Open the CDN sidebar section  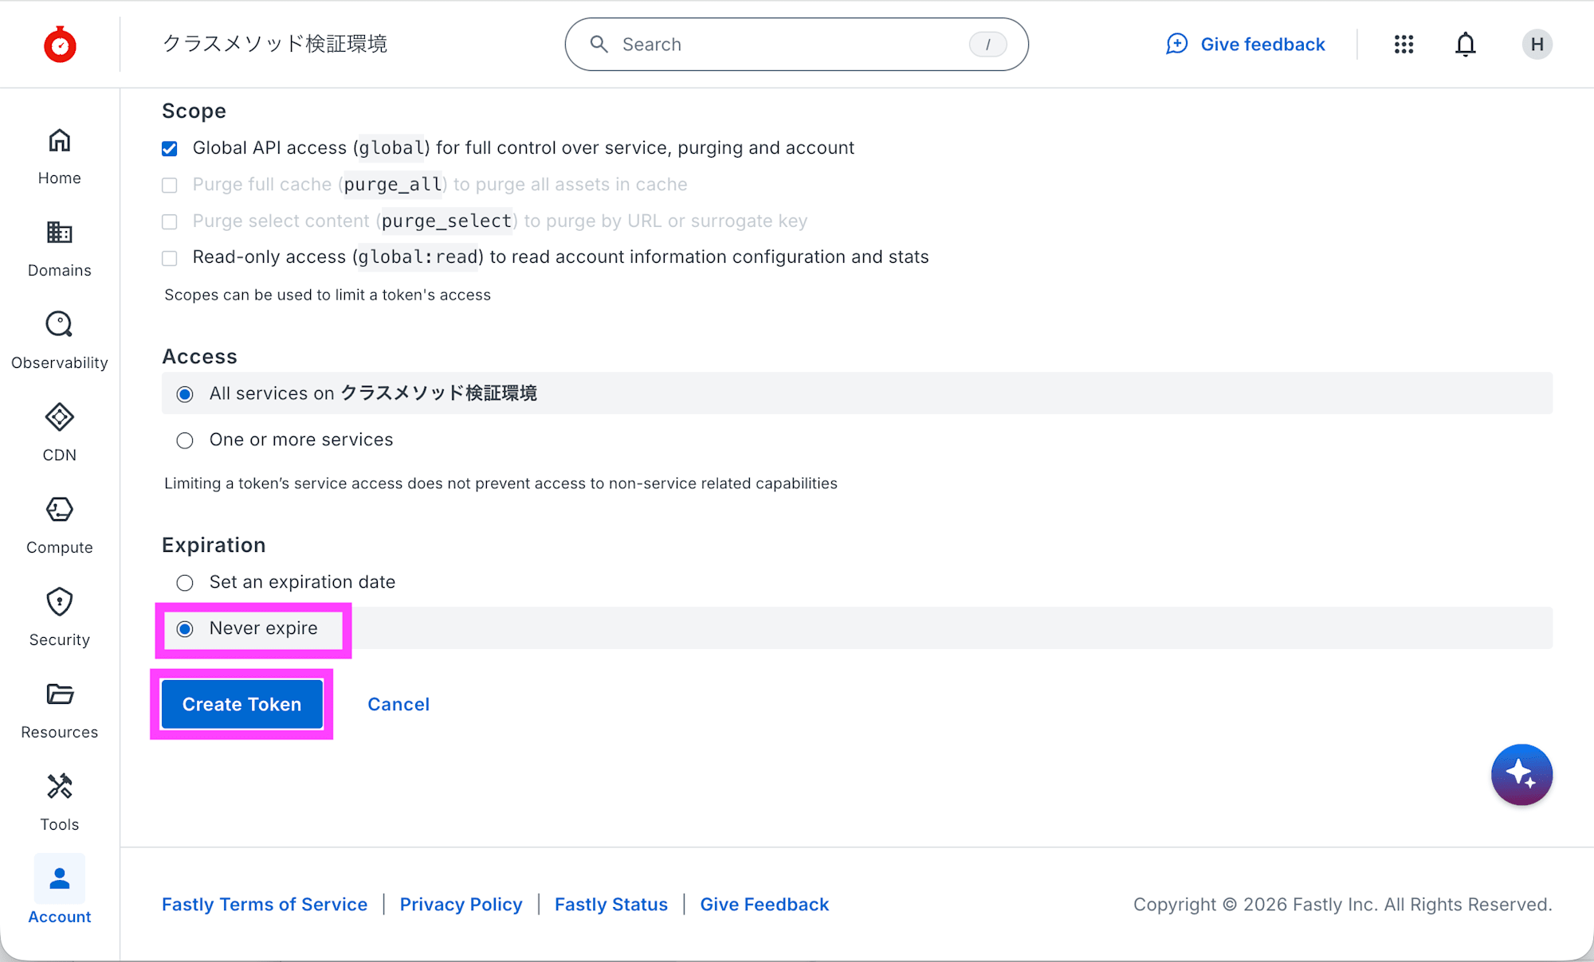click(60, 433)
